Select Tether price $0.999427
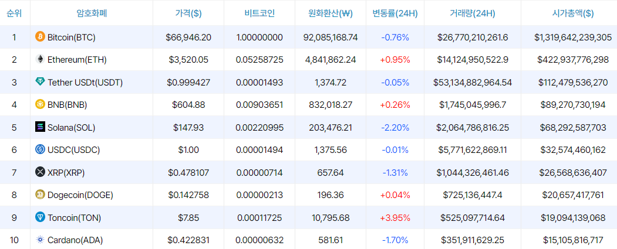This screenshot has height=249, width=617. point(188,83)
